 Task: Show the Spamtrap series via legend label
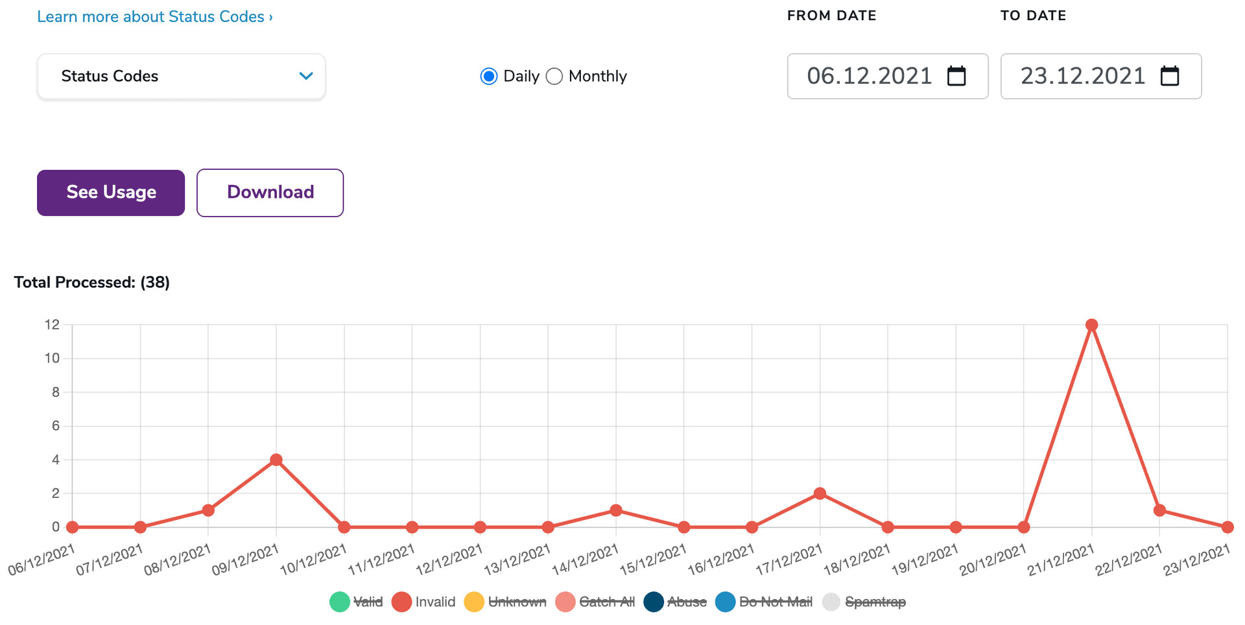click(875, 602)
